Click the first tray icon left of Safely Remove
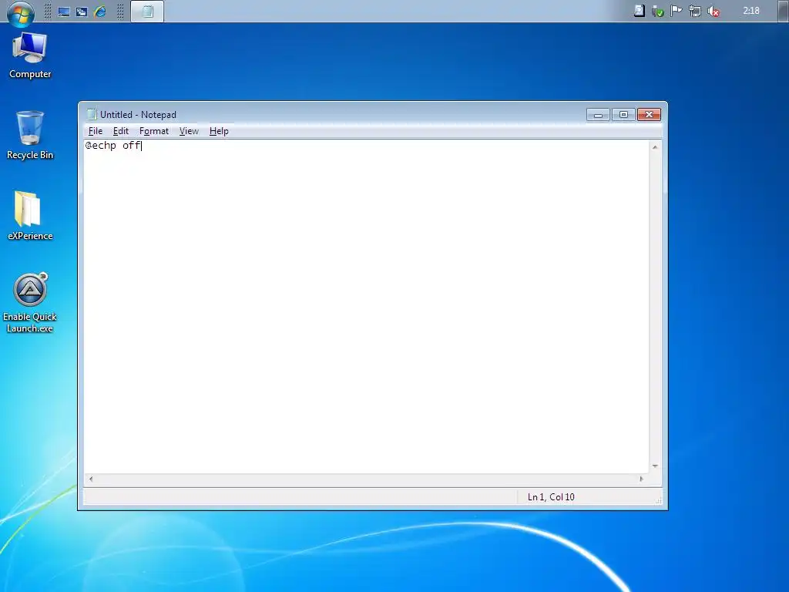 (x=639, y=11)
